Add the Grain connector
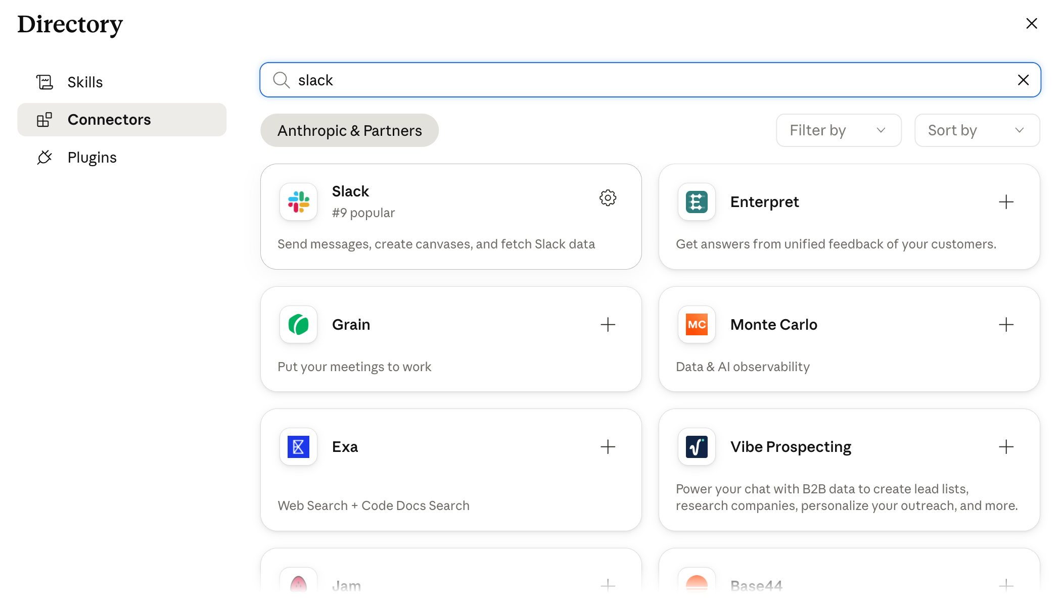 pos(608,324)
